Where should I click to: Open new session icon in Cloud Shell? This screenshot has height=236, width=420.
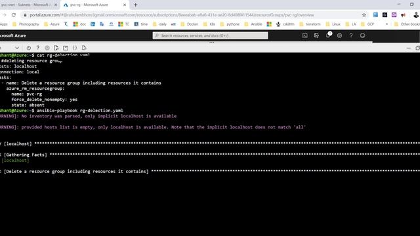click(66, 48)
